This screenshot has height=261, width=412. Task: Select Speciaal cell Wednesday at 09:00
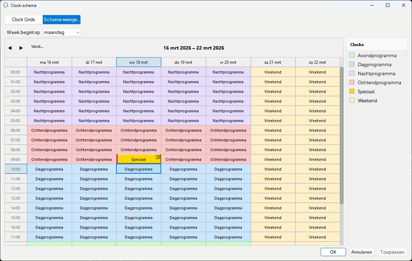139,159
